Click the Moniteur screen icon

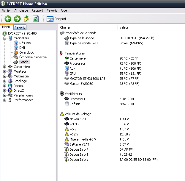coord(10,71)
